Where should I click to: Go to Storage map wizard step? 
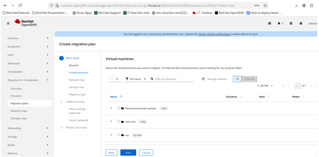click(x=76, y=87)
